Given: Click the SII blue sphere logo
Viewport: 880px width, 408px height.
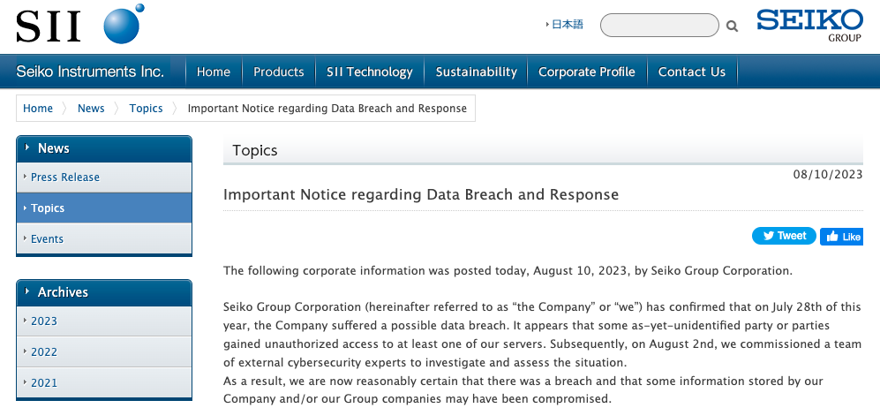Looking at the screenshot, I should click(x=123, y=24).
